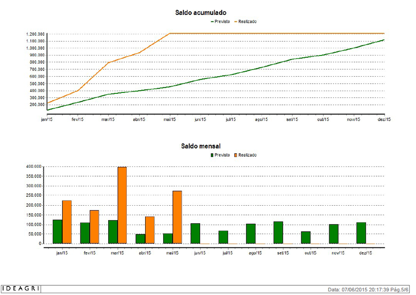Click the green Previsto bar for jun/15

(x=196, y=234)
